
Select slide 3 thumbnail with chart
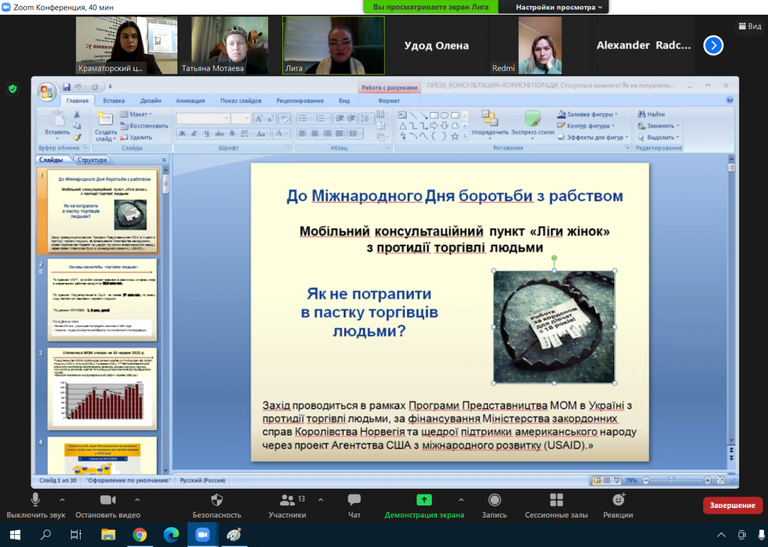(102, 388)
